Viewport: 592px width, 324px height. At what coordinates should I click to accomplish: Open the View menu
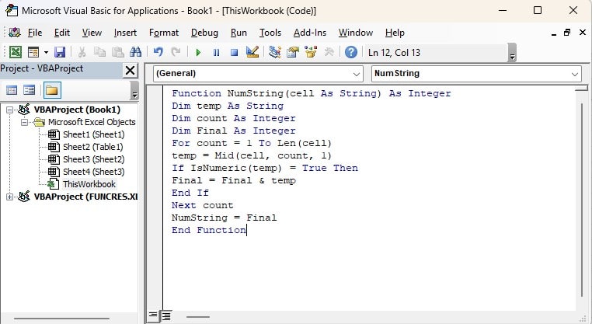point(92,33)
